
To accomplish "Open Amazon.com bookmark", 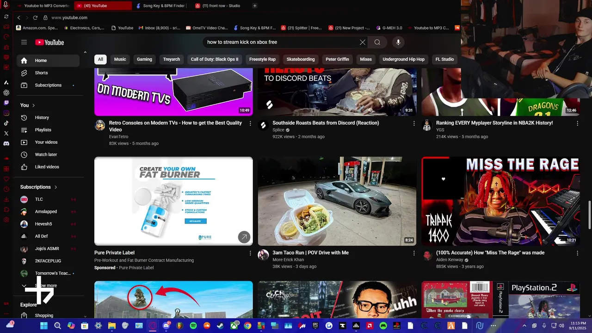I will coord(37,28).
